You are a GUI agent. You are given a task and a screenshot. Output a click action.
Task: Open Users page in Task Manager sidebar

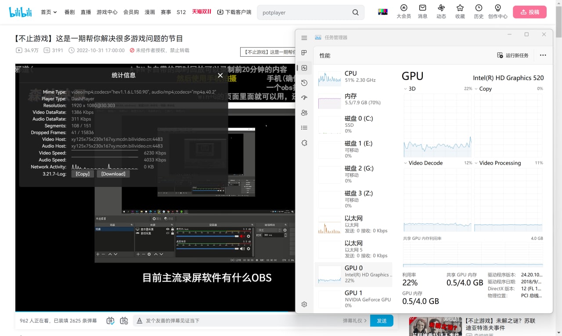coord(304,113)
